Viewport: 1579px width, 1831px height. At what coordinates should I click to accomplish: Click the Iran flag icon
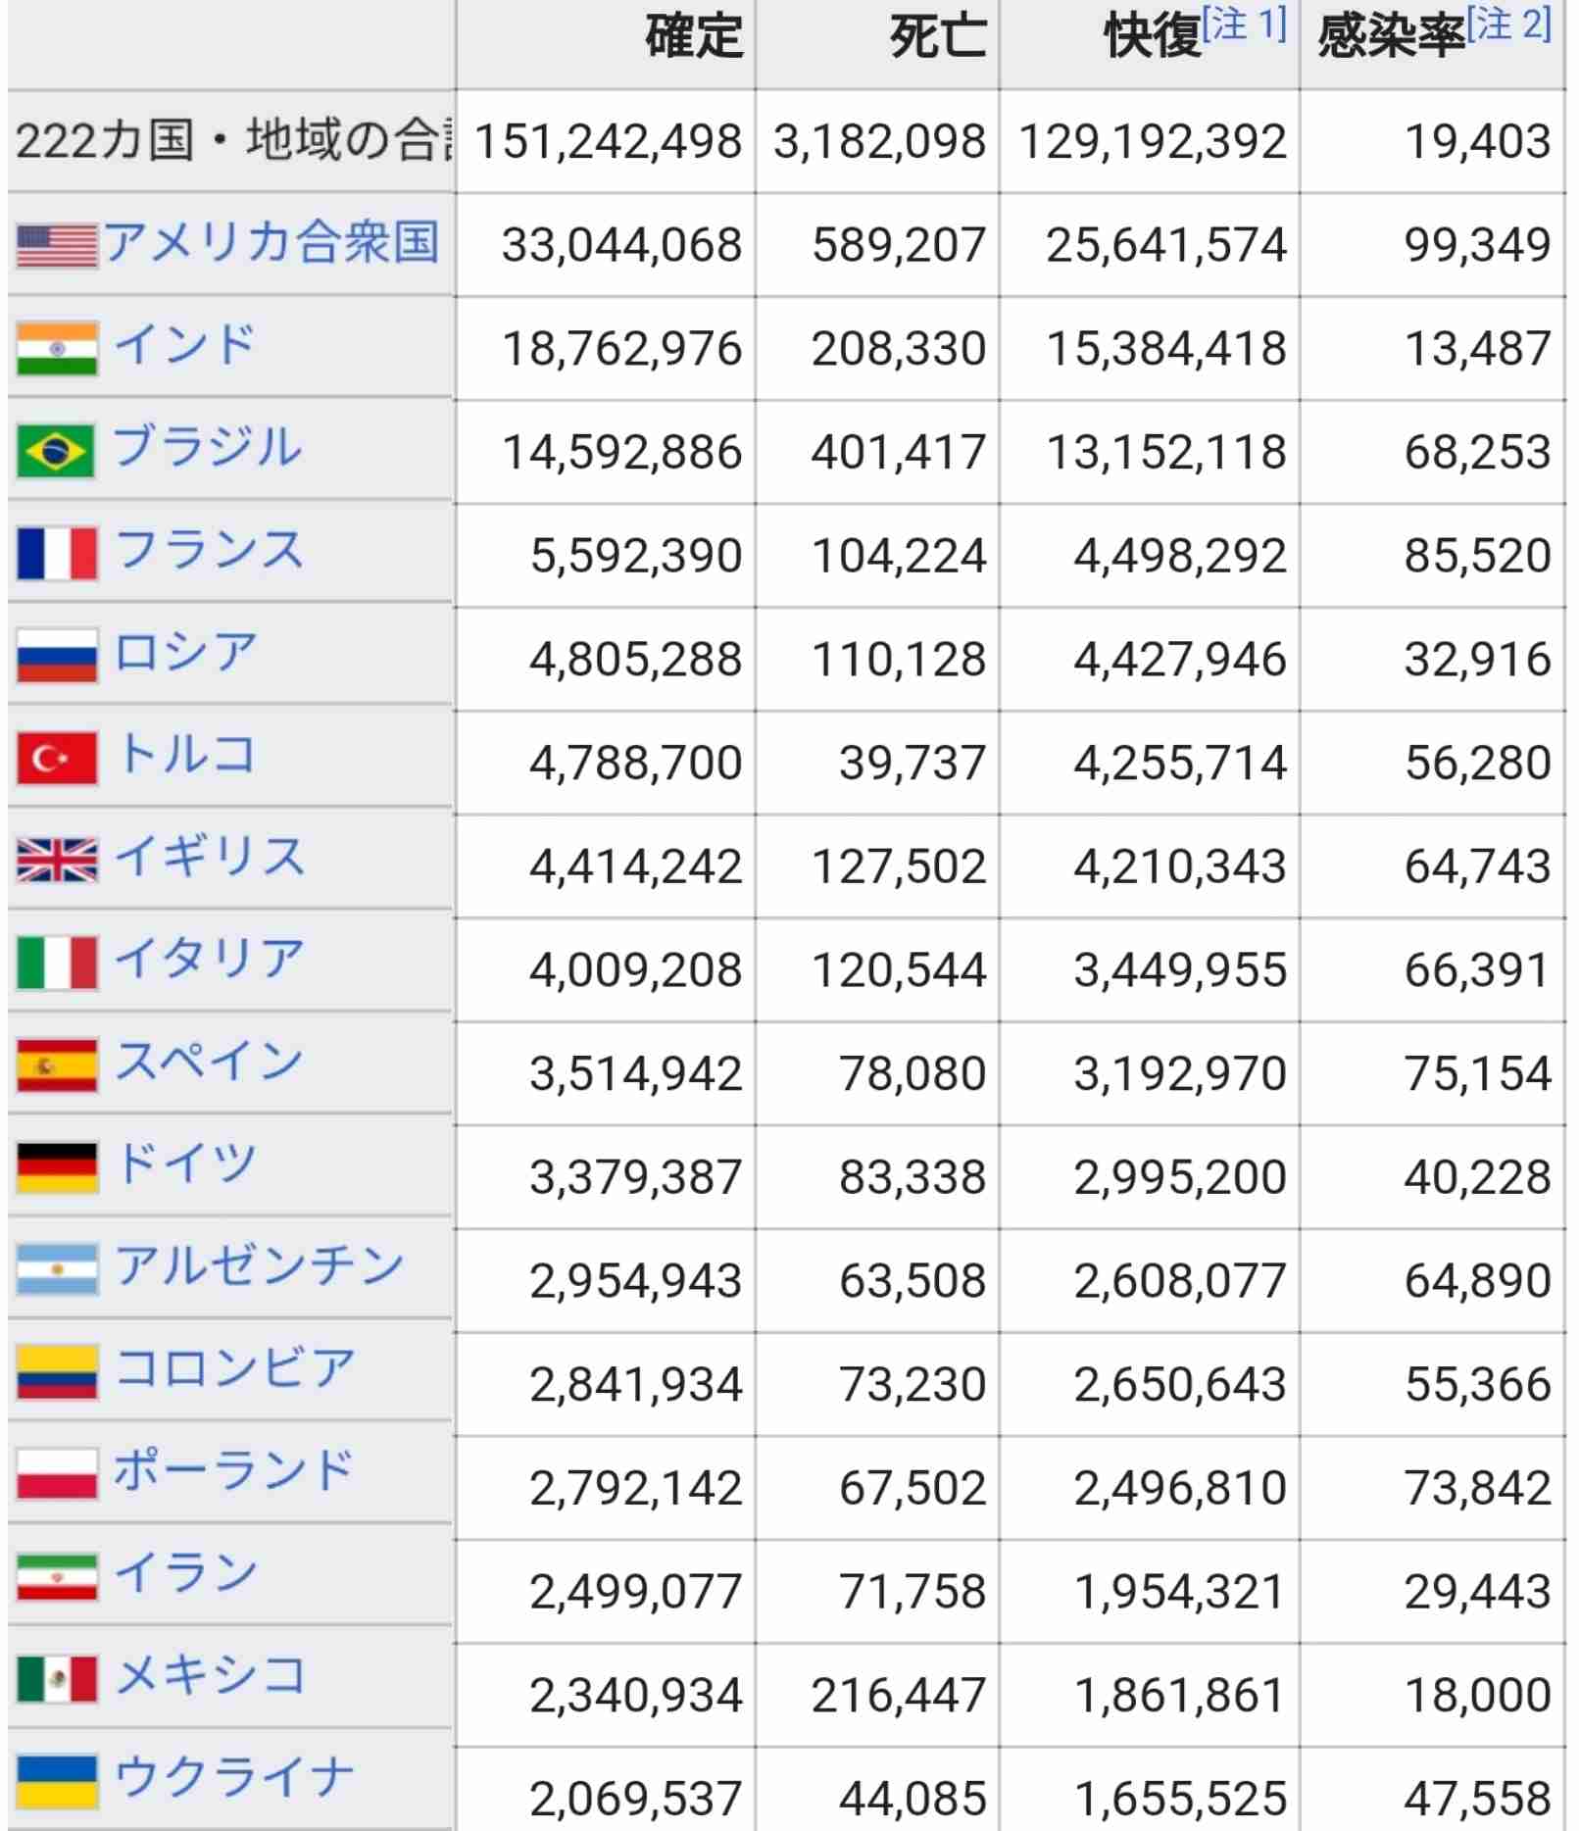[x=57, y=1577]
